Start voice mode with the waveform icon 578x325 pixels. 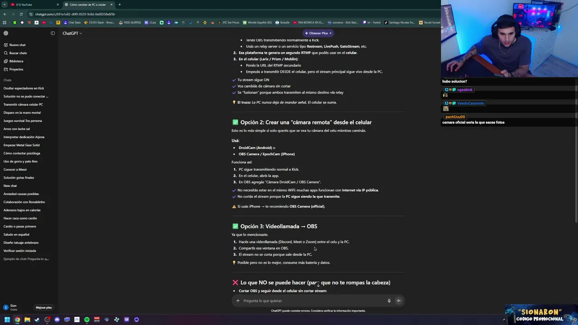[398, 301]
